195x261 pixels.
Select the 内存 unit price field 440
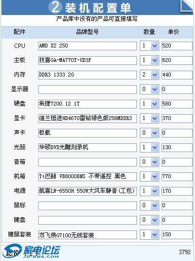(177, 75)
